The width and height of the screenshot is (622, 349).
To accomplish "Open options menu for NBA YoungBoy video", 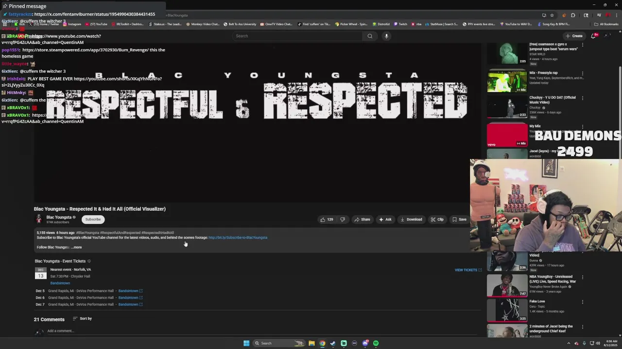I will 582,277.
